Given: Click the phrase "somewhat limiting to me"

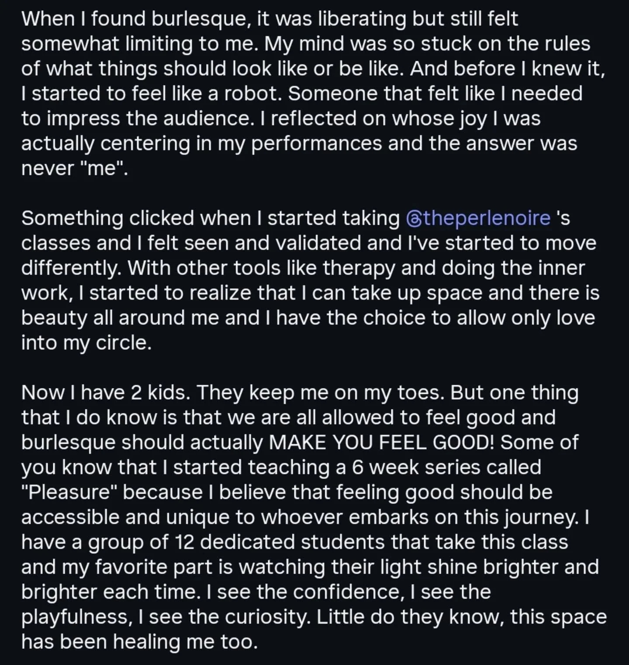Looking at the screenshot, I should 137,44.
